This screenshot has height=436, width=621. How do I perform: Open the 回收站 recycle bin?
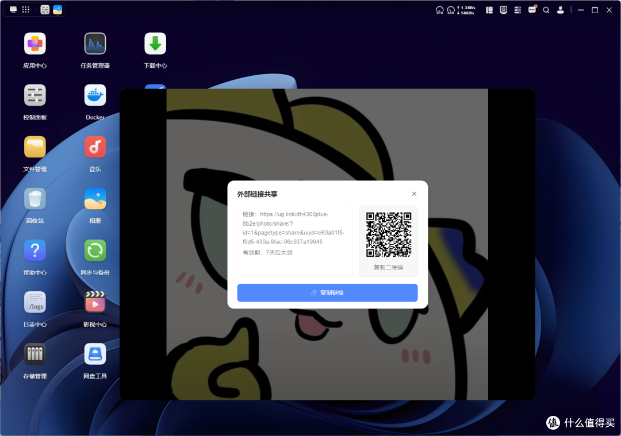pyautogui.click(x=35, y=199)
